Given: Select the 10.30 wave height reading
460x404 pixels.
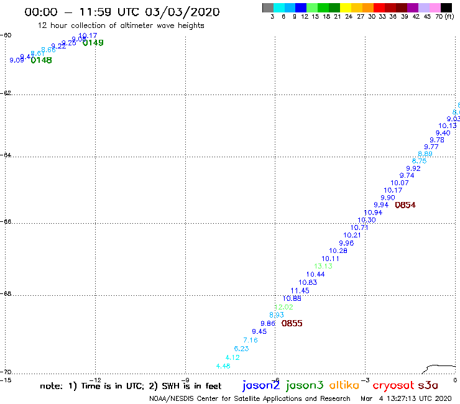Looking at the screenshot, I should (367, 220).
